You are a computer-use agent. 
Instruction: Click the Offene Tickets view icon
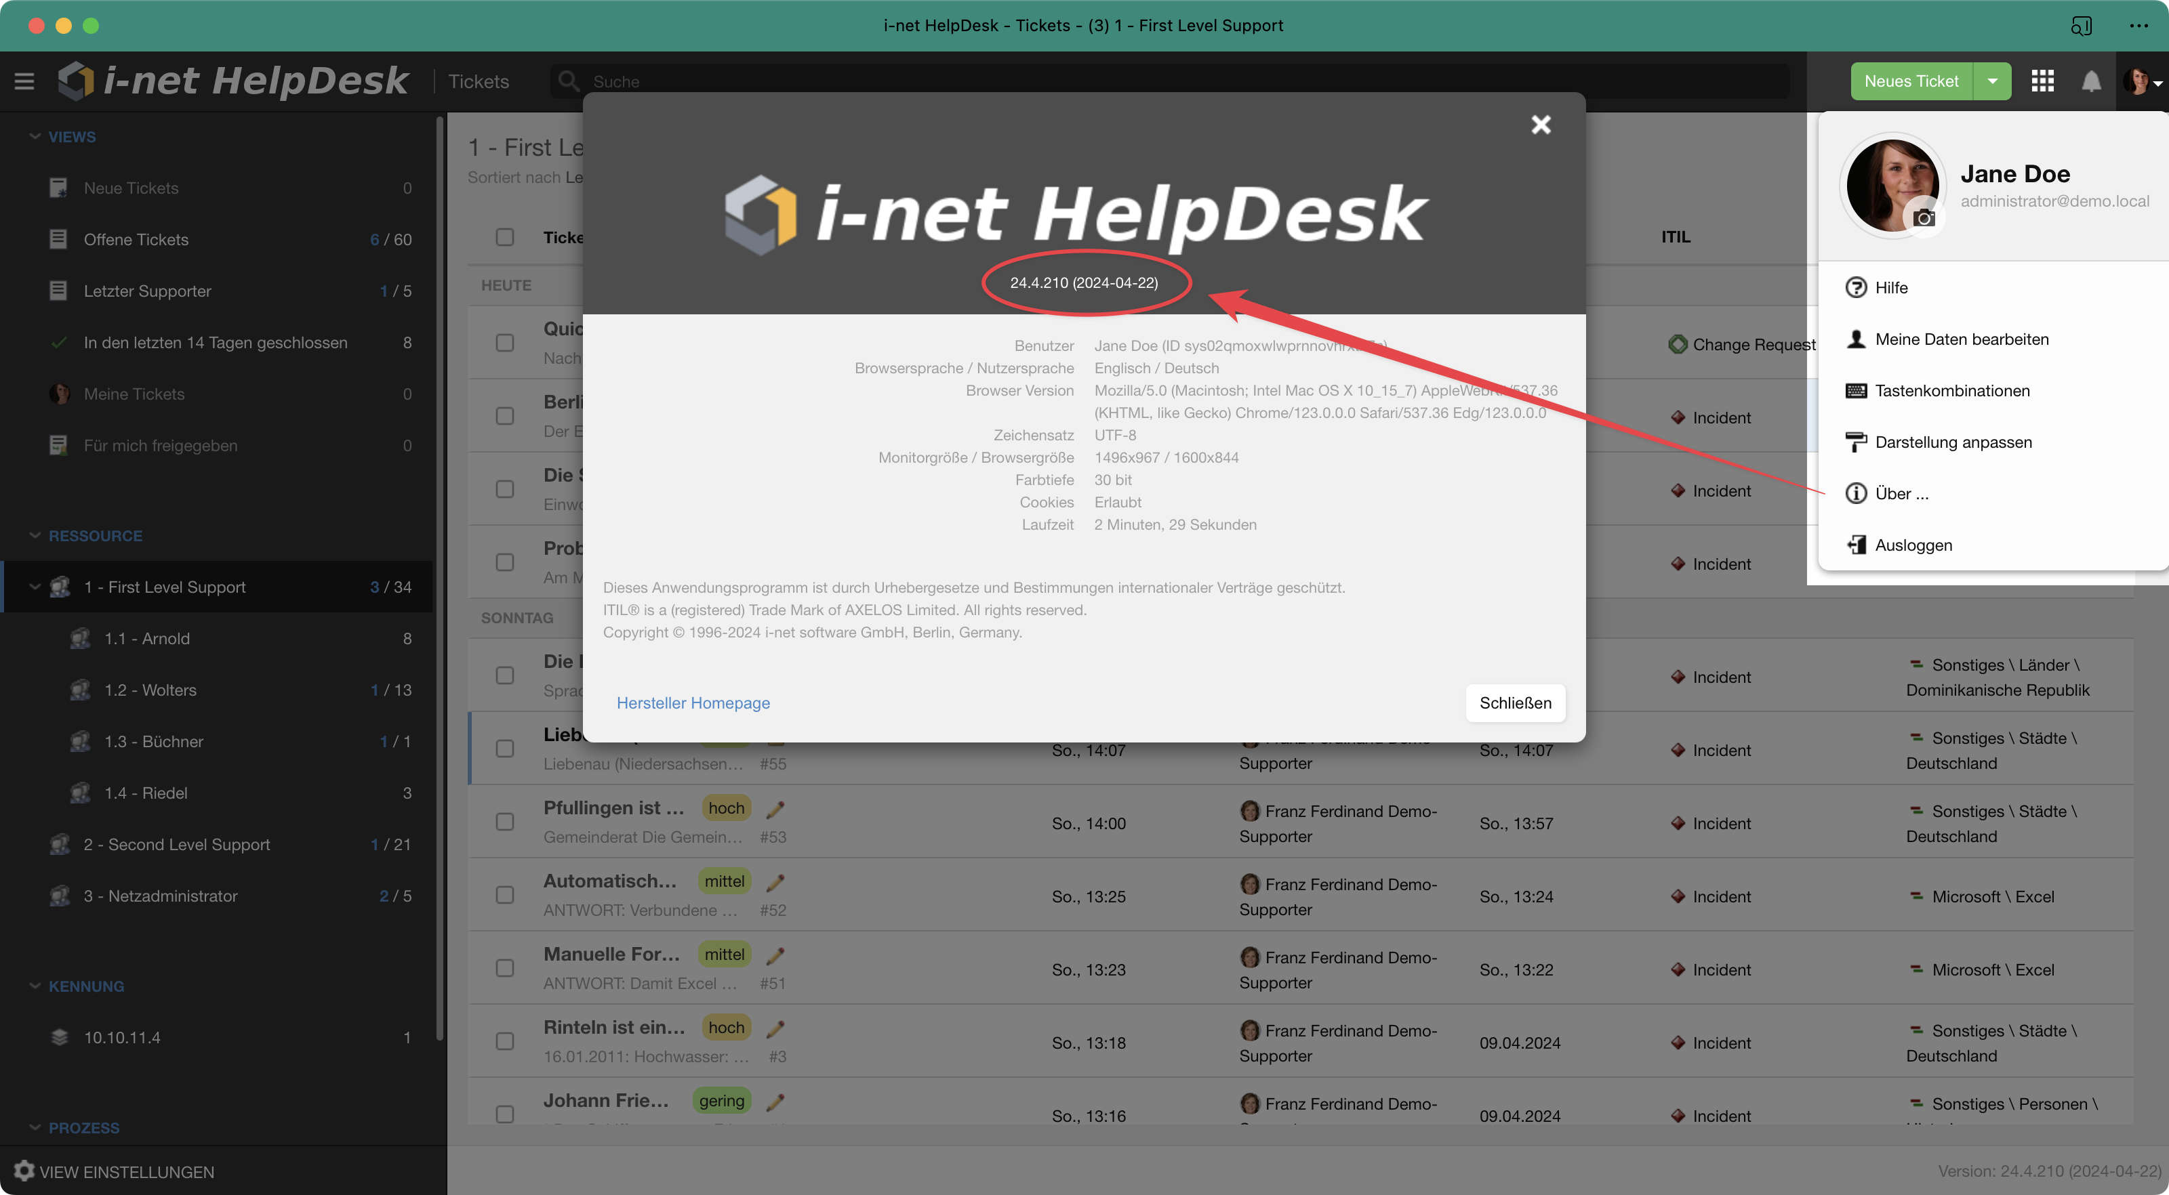58,239
